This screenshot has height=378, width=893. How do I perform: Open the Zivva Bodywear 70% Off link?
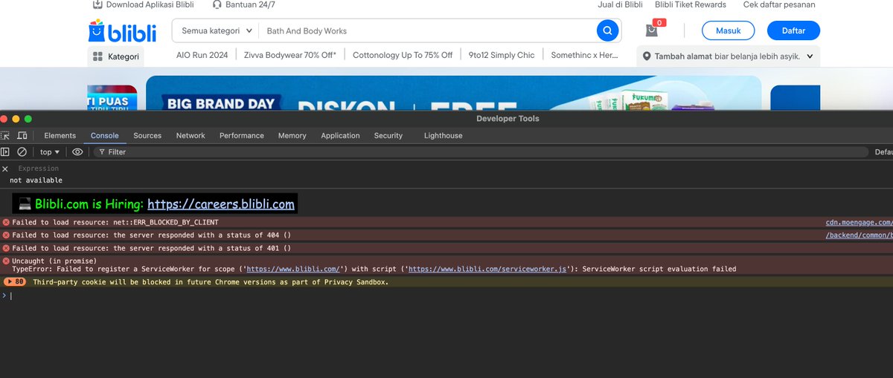coord(290,55)
